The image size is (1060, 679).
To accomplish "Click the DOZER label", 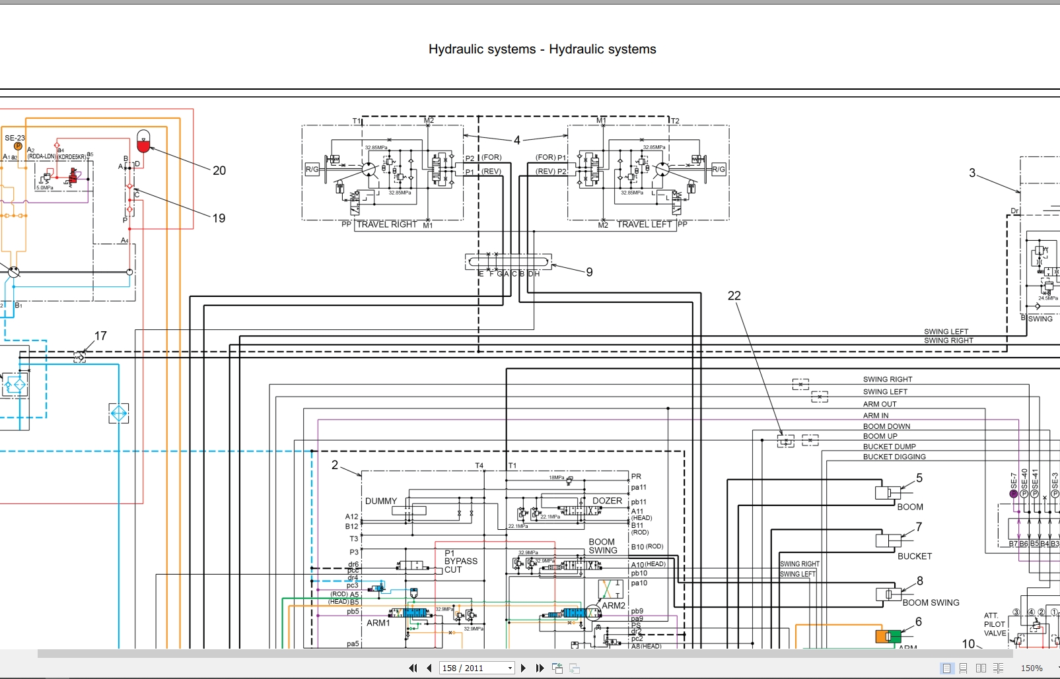I will [607, 501].
